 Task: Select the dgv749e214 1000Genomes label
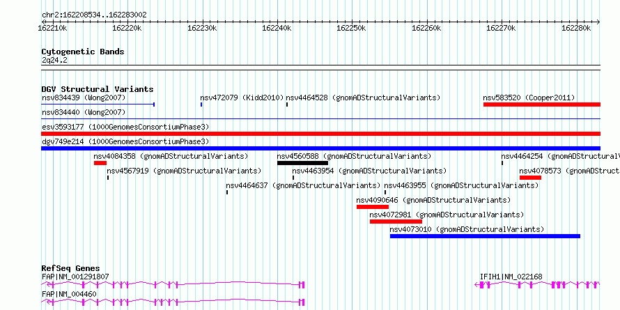125,141
